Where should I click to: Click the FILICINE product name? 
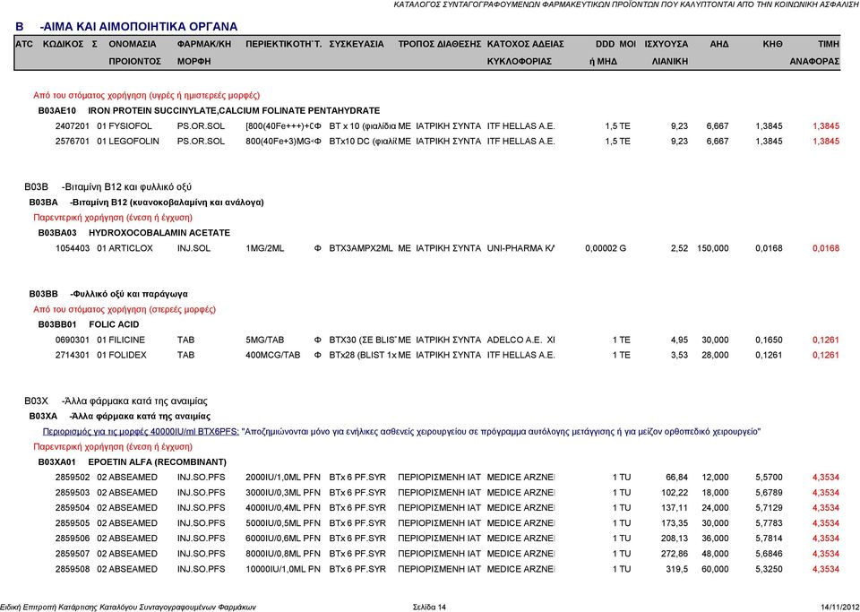[x=126, y=340]
